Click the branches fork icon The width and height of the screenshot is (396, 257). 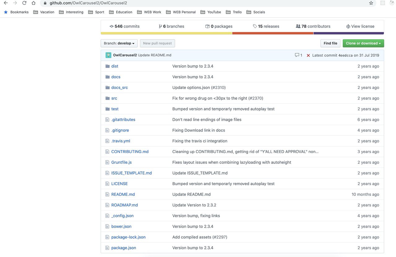click(160, 26)
